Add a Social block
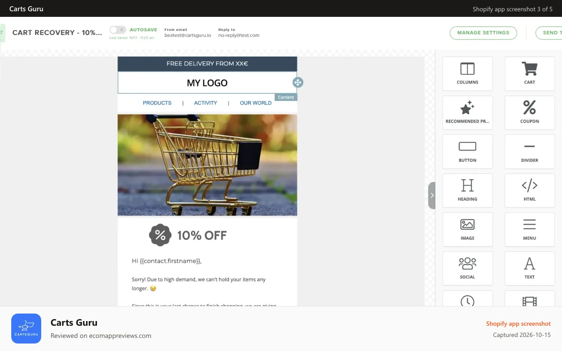This screenshot has height=351, width=562. [467, 268]
